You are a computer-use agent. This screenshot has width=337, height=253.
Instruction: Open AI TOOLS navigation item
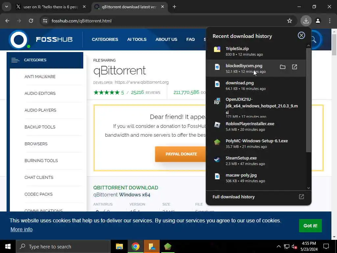(137, 40)
